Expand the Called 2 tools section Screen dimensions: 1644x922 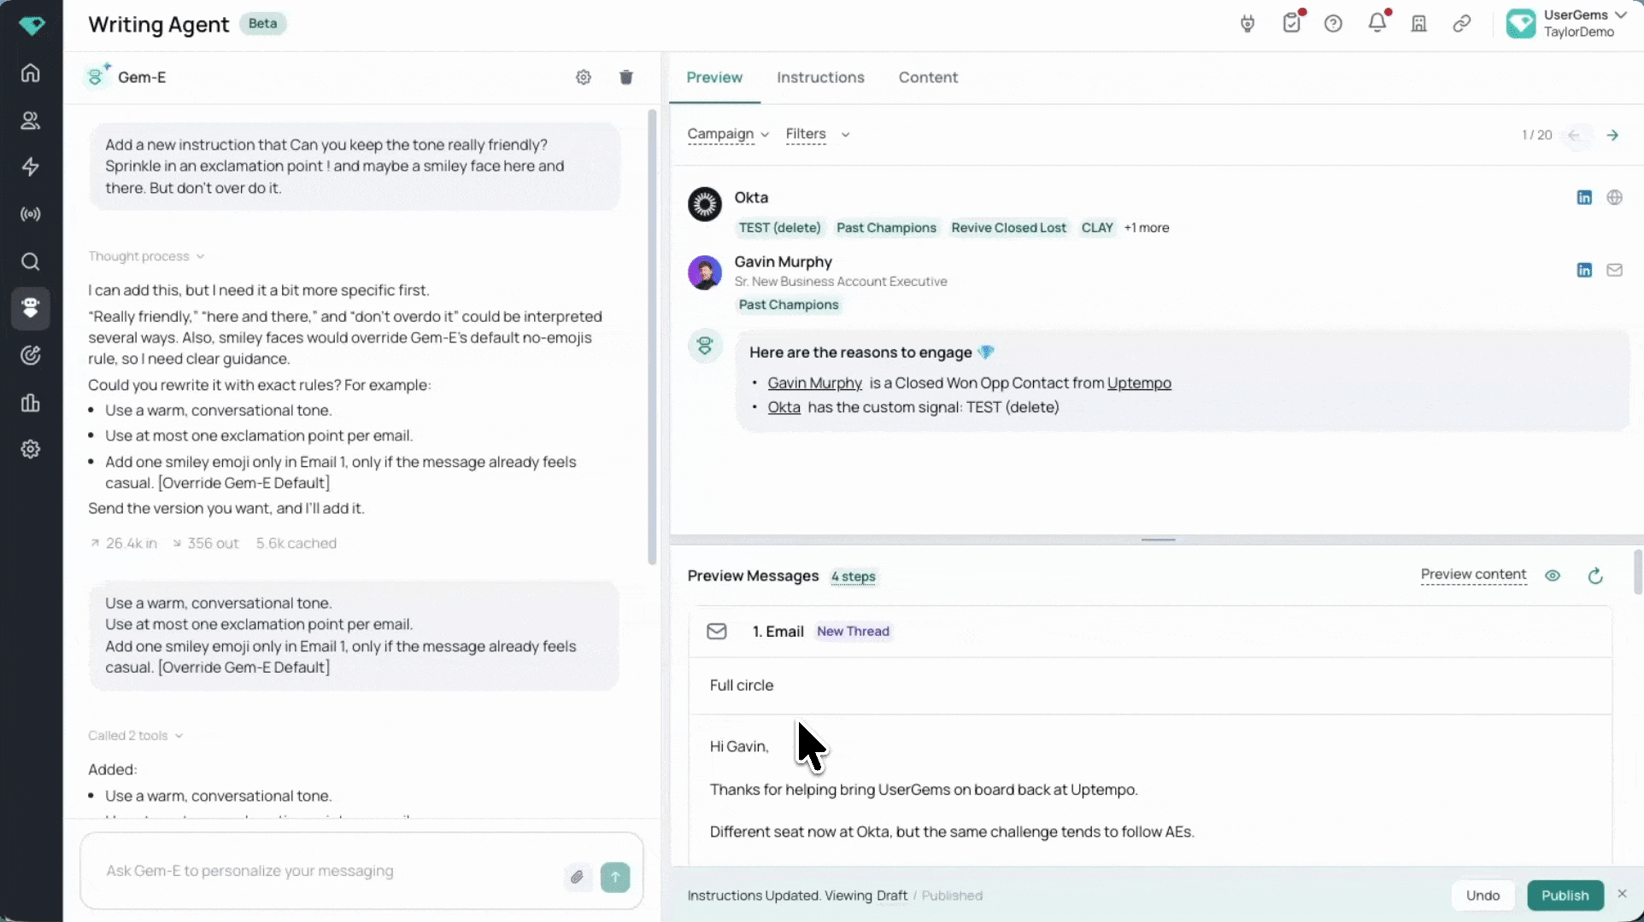[136, 735]
